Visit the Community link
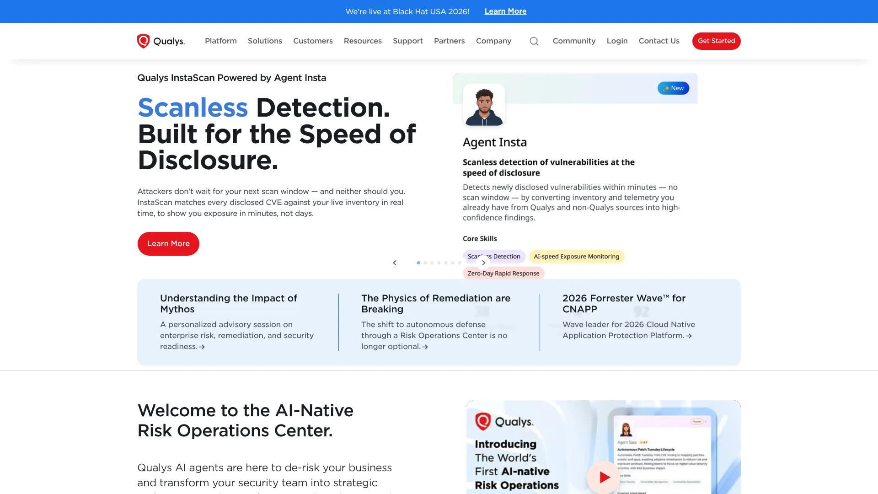 point(574,41)
